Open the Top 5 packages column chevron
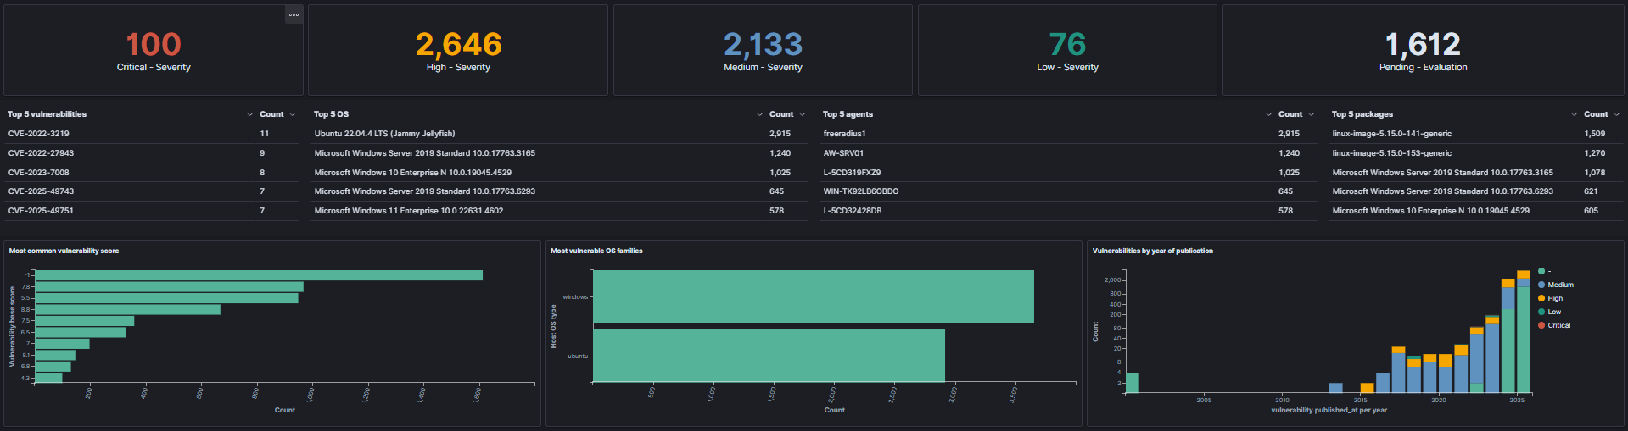The height and width of the screenshot is (431, 1628). 1574,114
